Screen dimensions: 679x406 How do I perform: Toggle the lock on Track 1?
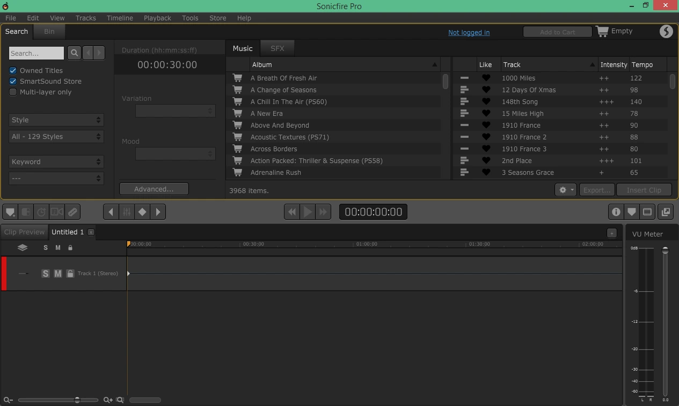(x=70, y=274)
